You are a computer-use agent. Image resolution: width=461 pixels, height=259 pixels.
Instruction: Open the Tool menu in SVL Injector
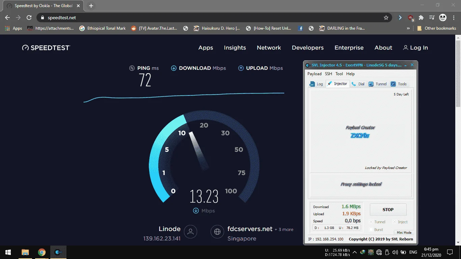[x=339, y=74]
